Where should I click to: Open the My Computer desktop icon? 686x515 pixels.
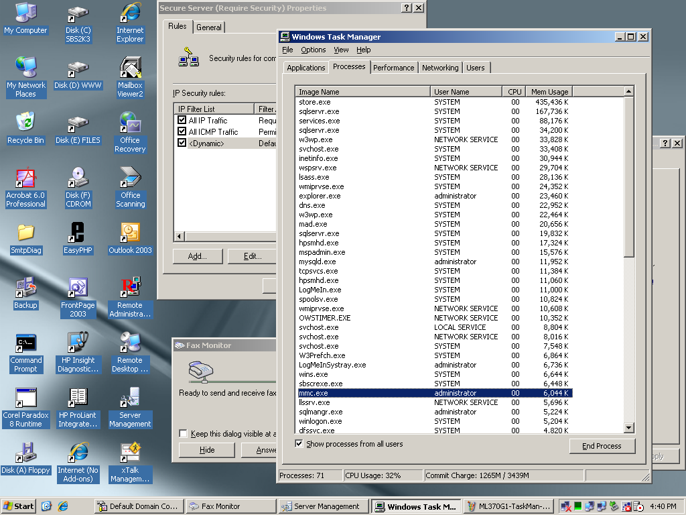pos(26,18)
